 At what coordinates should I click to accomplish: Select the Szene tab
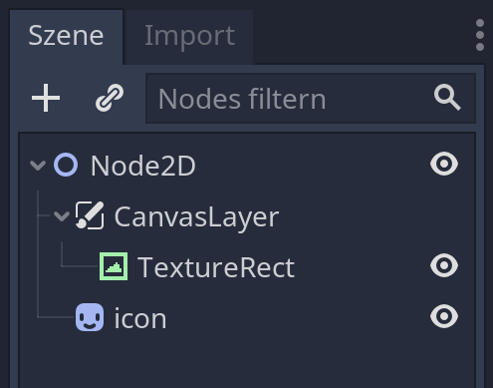pyautogui.click(x=66, y=37)
